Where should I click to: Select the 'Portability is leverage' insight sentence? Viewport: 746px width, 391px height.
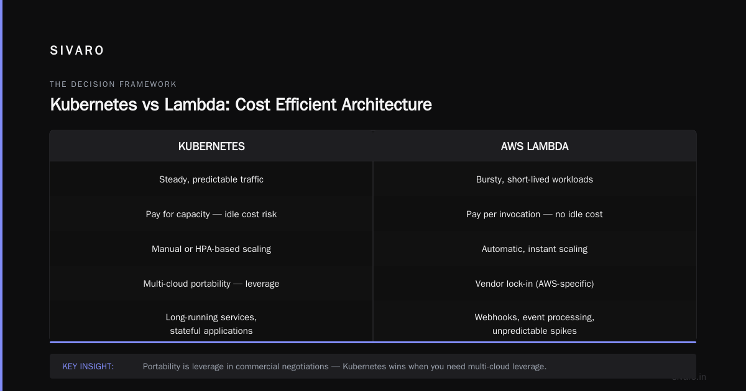[344, 367]
